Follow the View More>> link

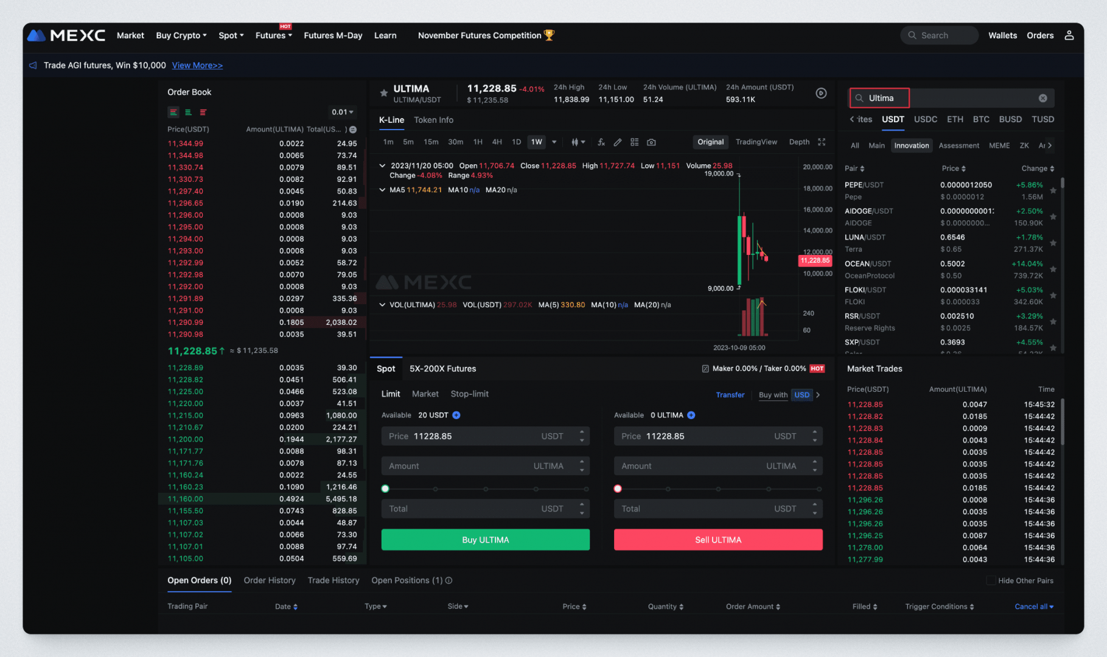[197, 65]
